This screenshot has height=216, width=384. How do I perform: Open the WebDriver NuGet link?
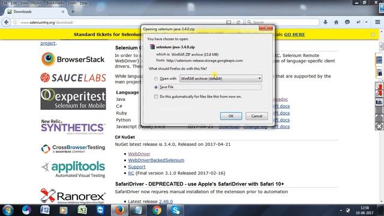[139, 154]
